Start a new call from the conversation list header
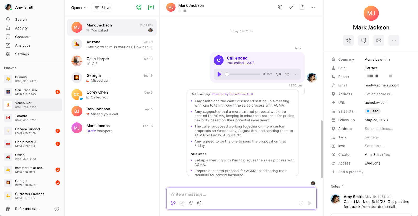This screenshot has width=418, height=216. [139, 8]
